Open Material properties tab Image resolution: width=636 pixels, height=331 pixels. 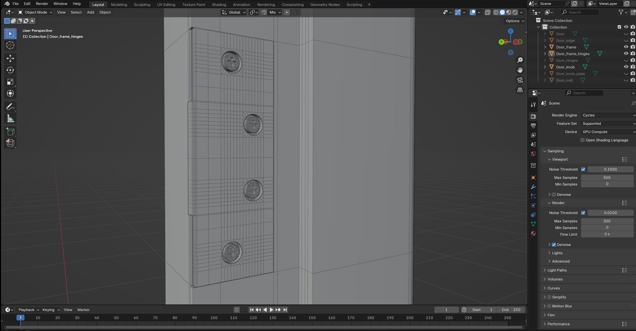[533, 233]
